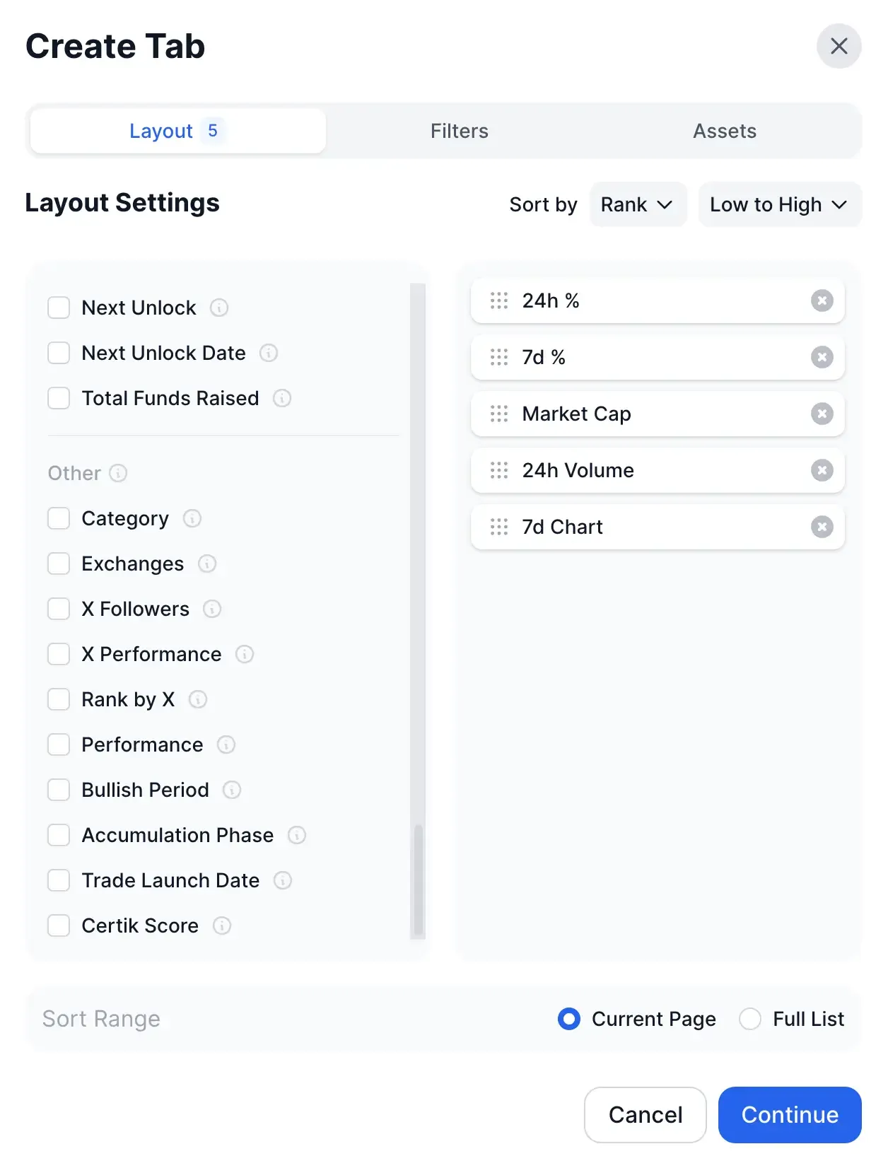The width and height of the screenshot is (888, 1168).
Task: Click the drag handle beside "24h Volume"
Action: tap(499, 470)
